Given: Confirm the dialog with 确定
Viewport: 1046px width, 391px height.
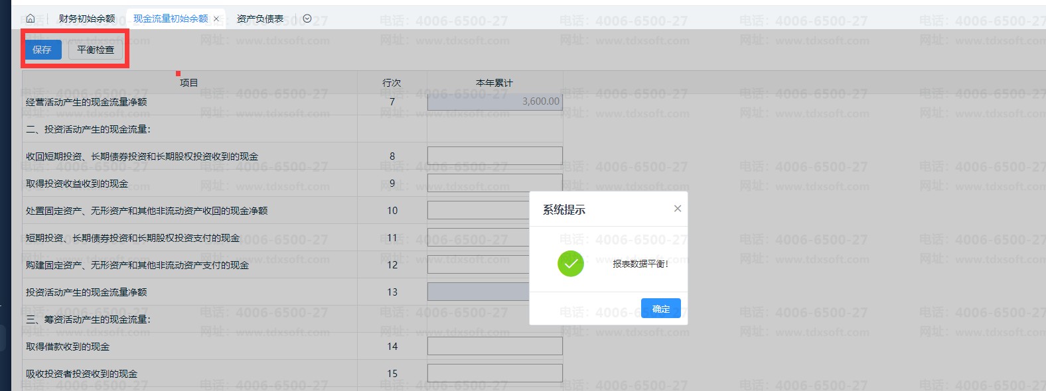Looking at the screenshot, I should 660,309.
